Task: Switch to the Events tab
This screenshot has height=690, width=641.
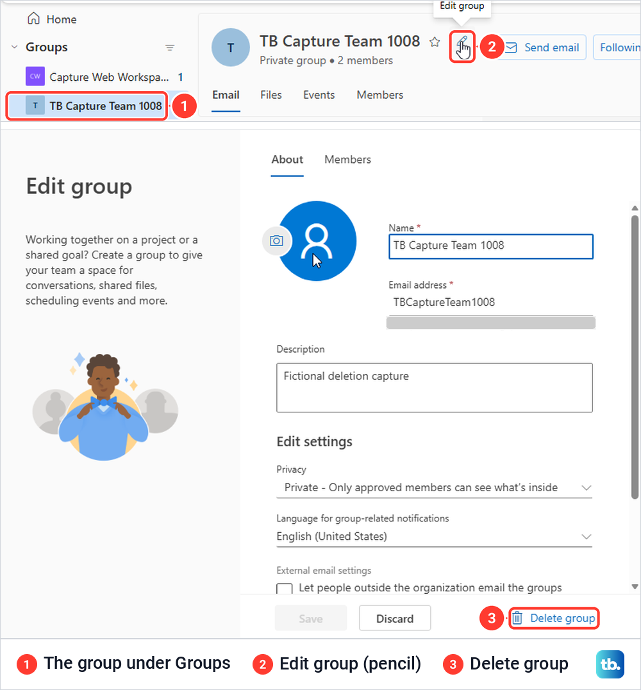Action: click(x=319, y=95)
